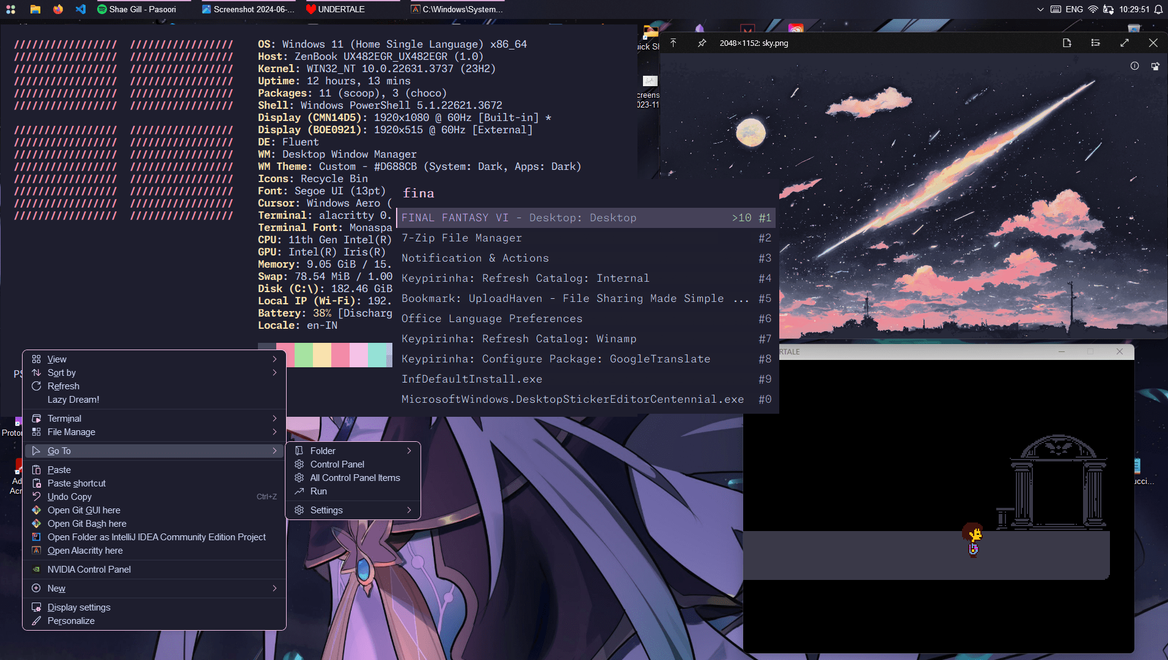Open NVIDIA Control Panel from context menu
Screen dimensions: 1168x660
click(154, 570)
